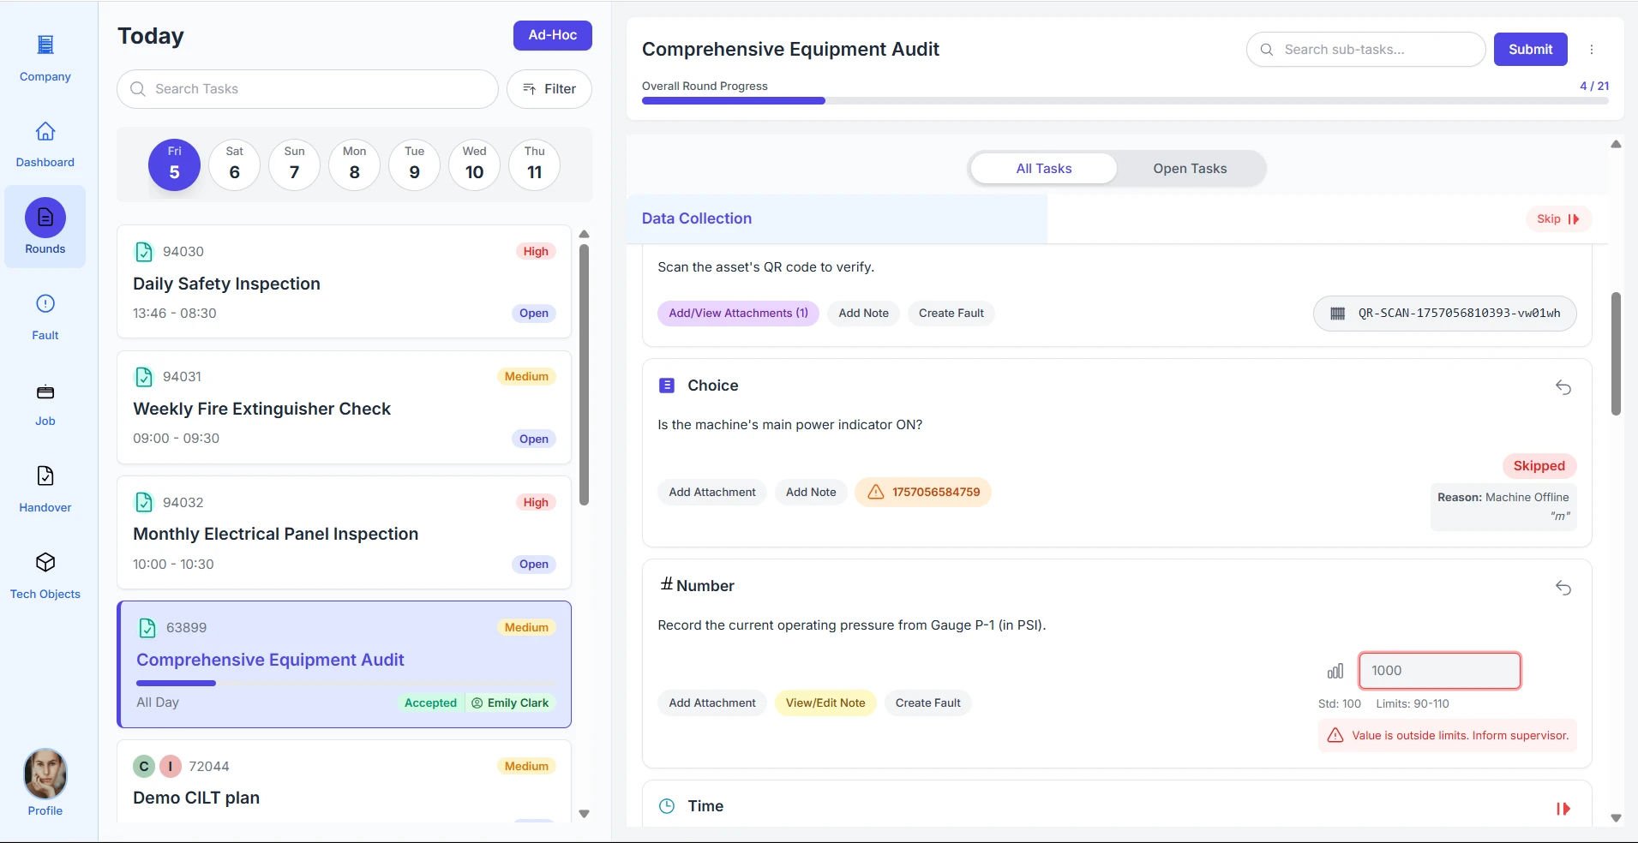The image size is (1638, 843).
Task: Open the three-dot menu beside Submit
Action: tap(1592, 50)
